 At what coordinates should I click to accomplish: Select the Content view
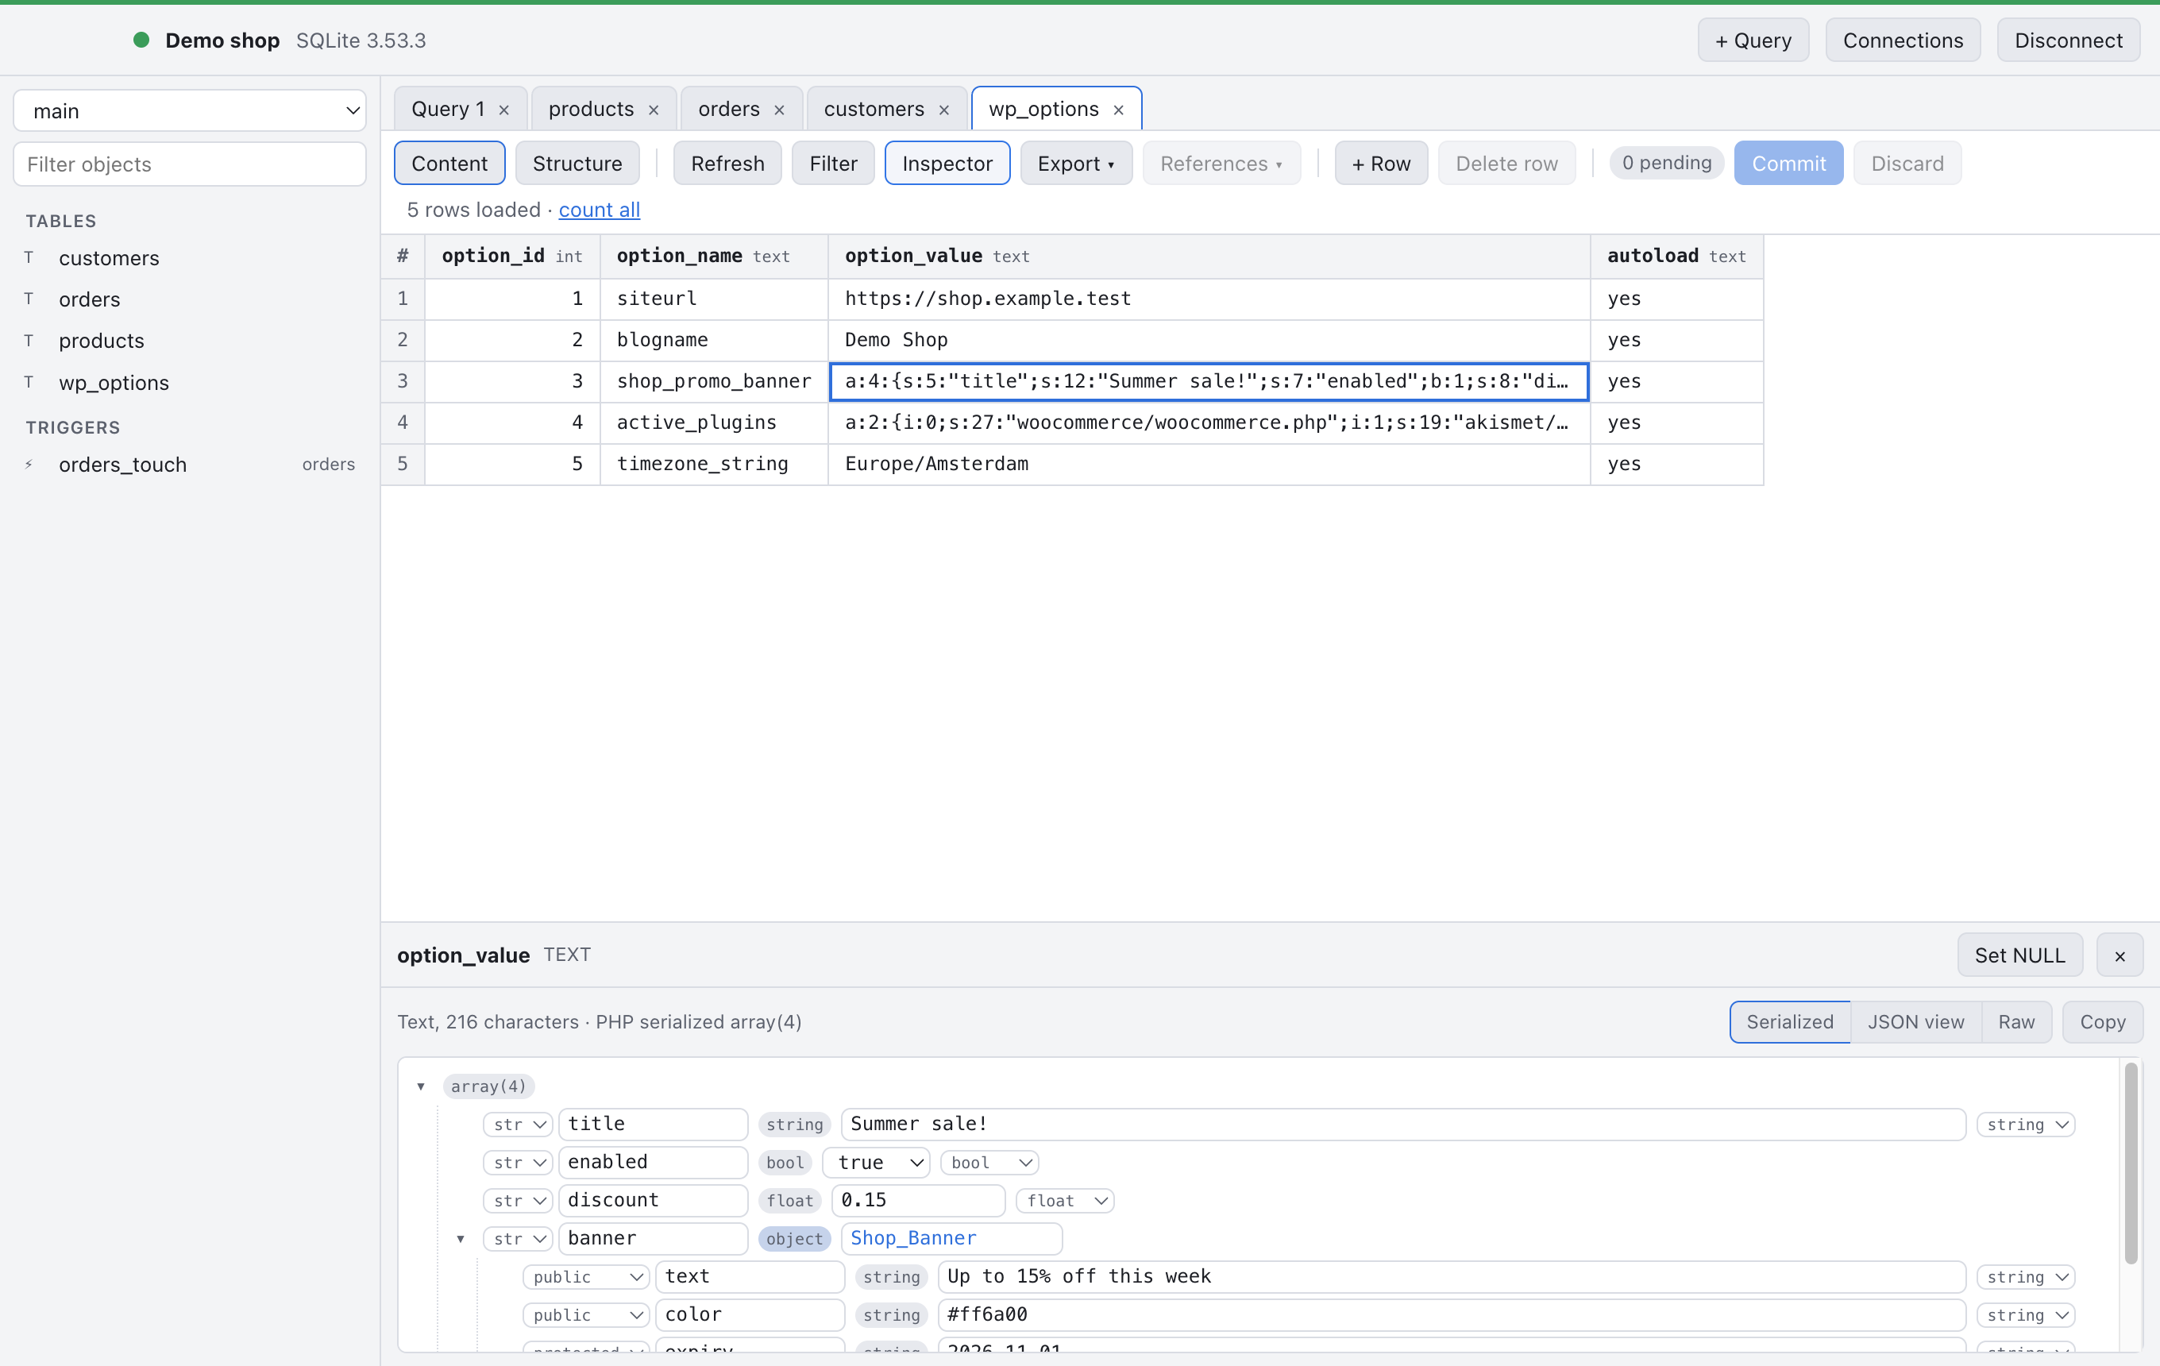(x=449, y=164)
